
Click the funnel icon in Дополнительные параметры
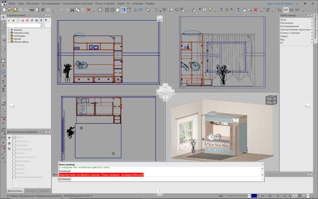pos(9,138)
